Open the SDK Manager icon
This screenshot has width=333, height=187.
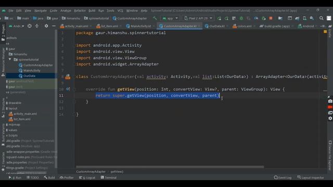pos(312,19)
